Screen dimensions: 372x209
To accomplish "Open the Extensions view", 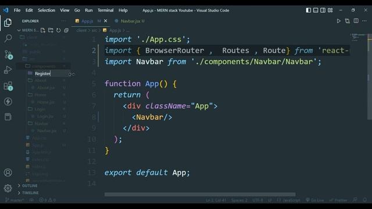I will click(x=8, y=86).
